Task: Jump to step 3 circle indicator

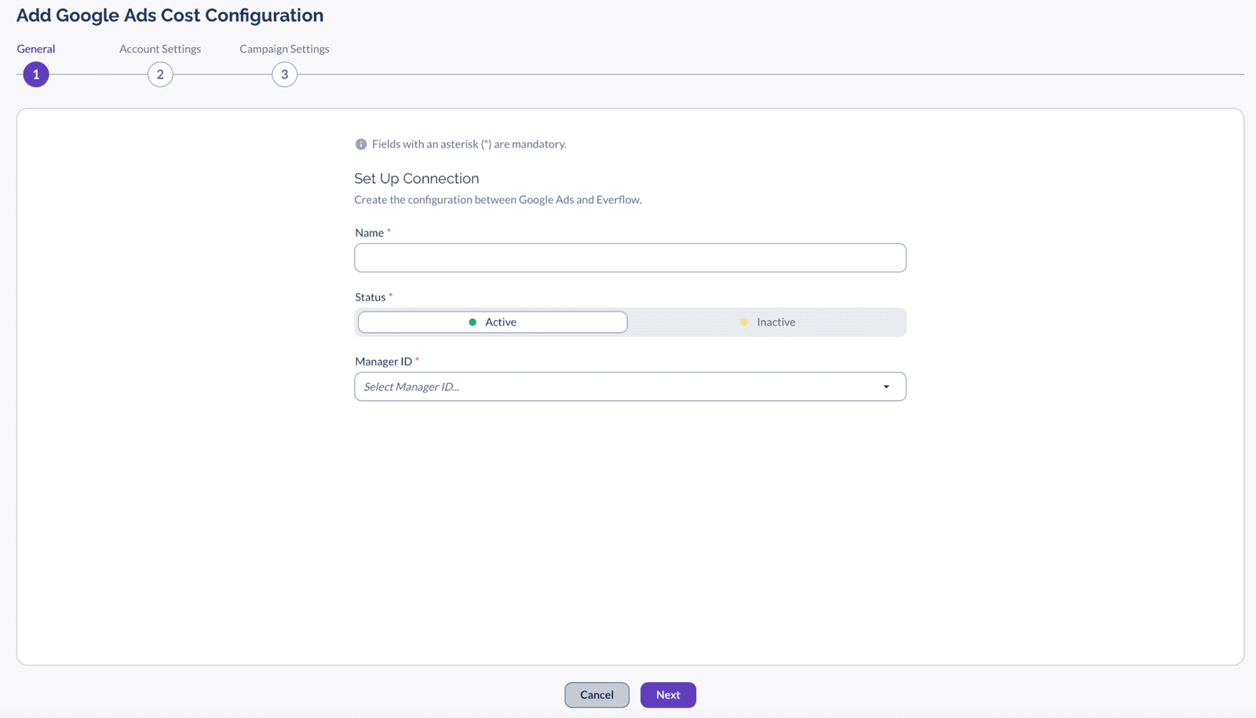Action: coord(284,75)
